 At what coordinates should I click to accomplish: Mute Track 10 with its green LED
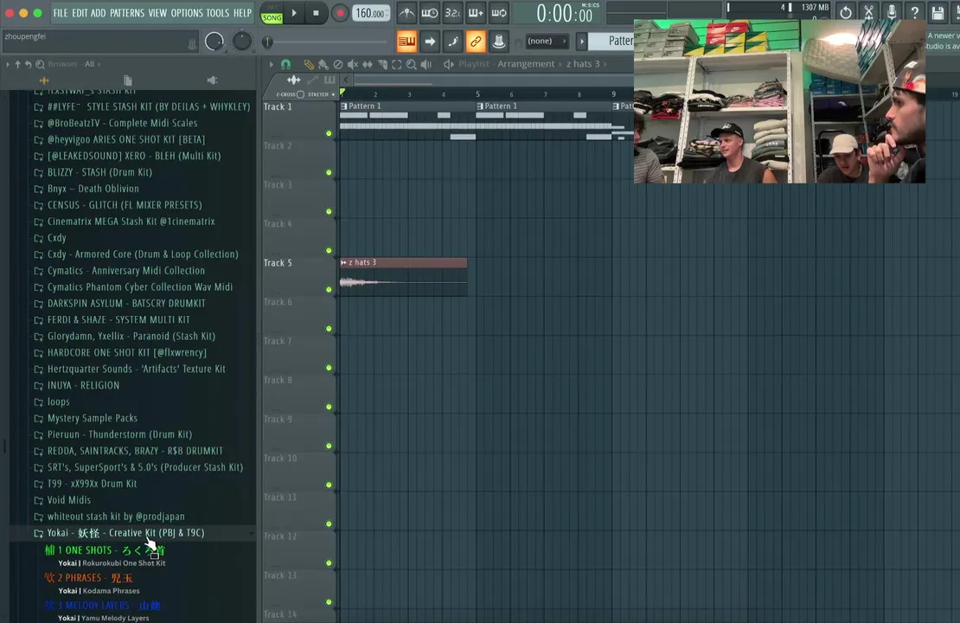(x=329, y=485)
